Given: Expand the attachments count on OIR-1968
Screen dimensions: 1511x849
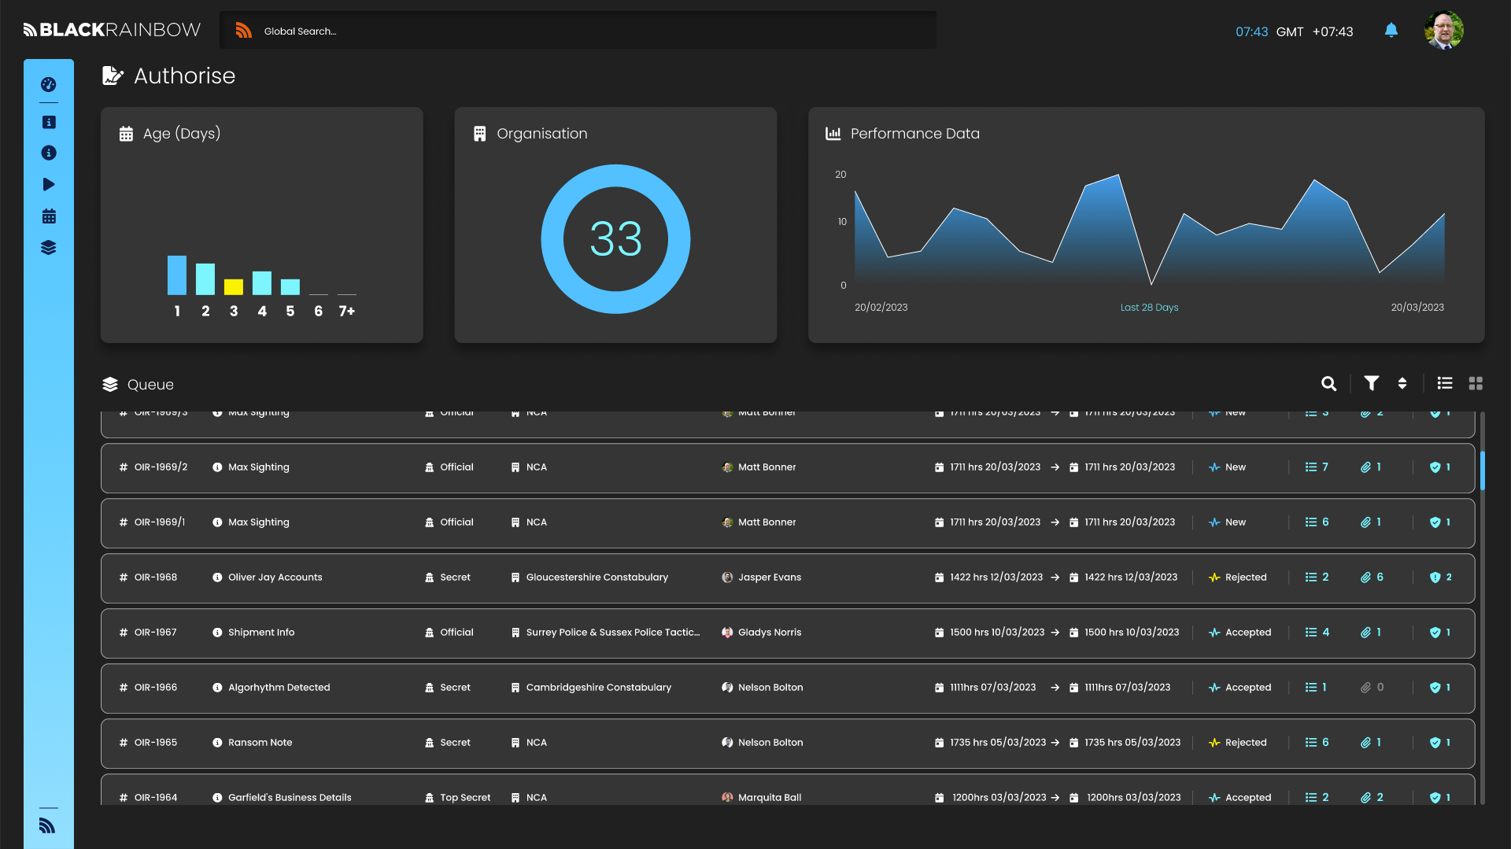Looking at the screenshot, I should click(x=1372, y=577).
